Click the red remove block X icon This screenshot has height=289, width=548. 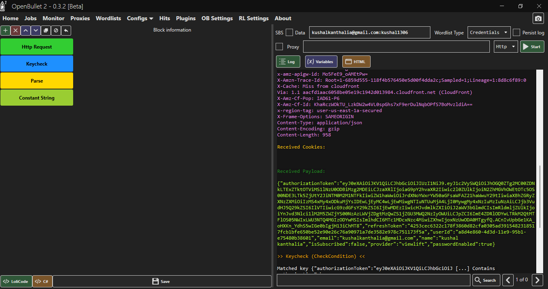click(x=15, y=30)
